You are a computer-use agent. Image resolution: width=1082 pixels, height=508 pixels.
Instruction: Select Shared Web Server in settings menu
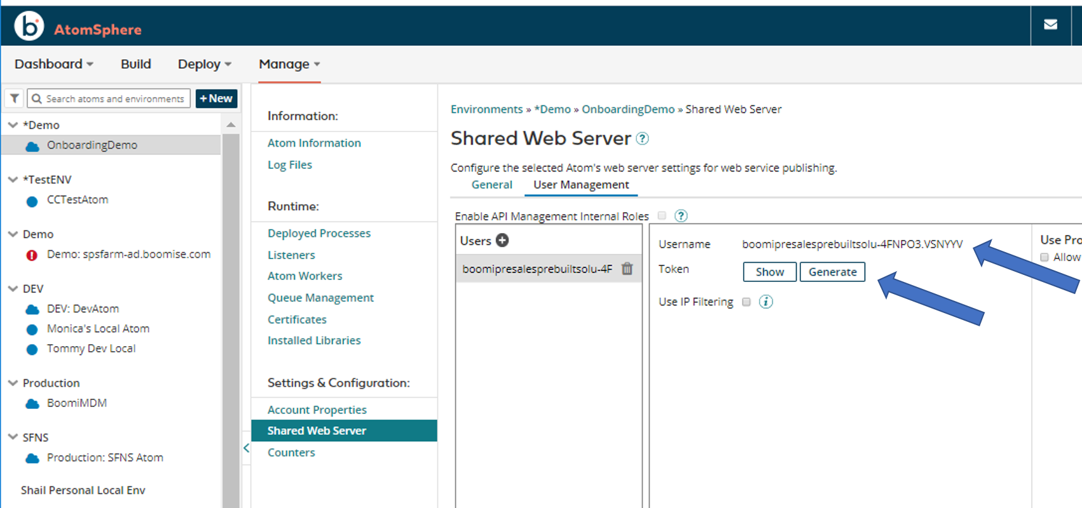[x=344, y=431]
